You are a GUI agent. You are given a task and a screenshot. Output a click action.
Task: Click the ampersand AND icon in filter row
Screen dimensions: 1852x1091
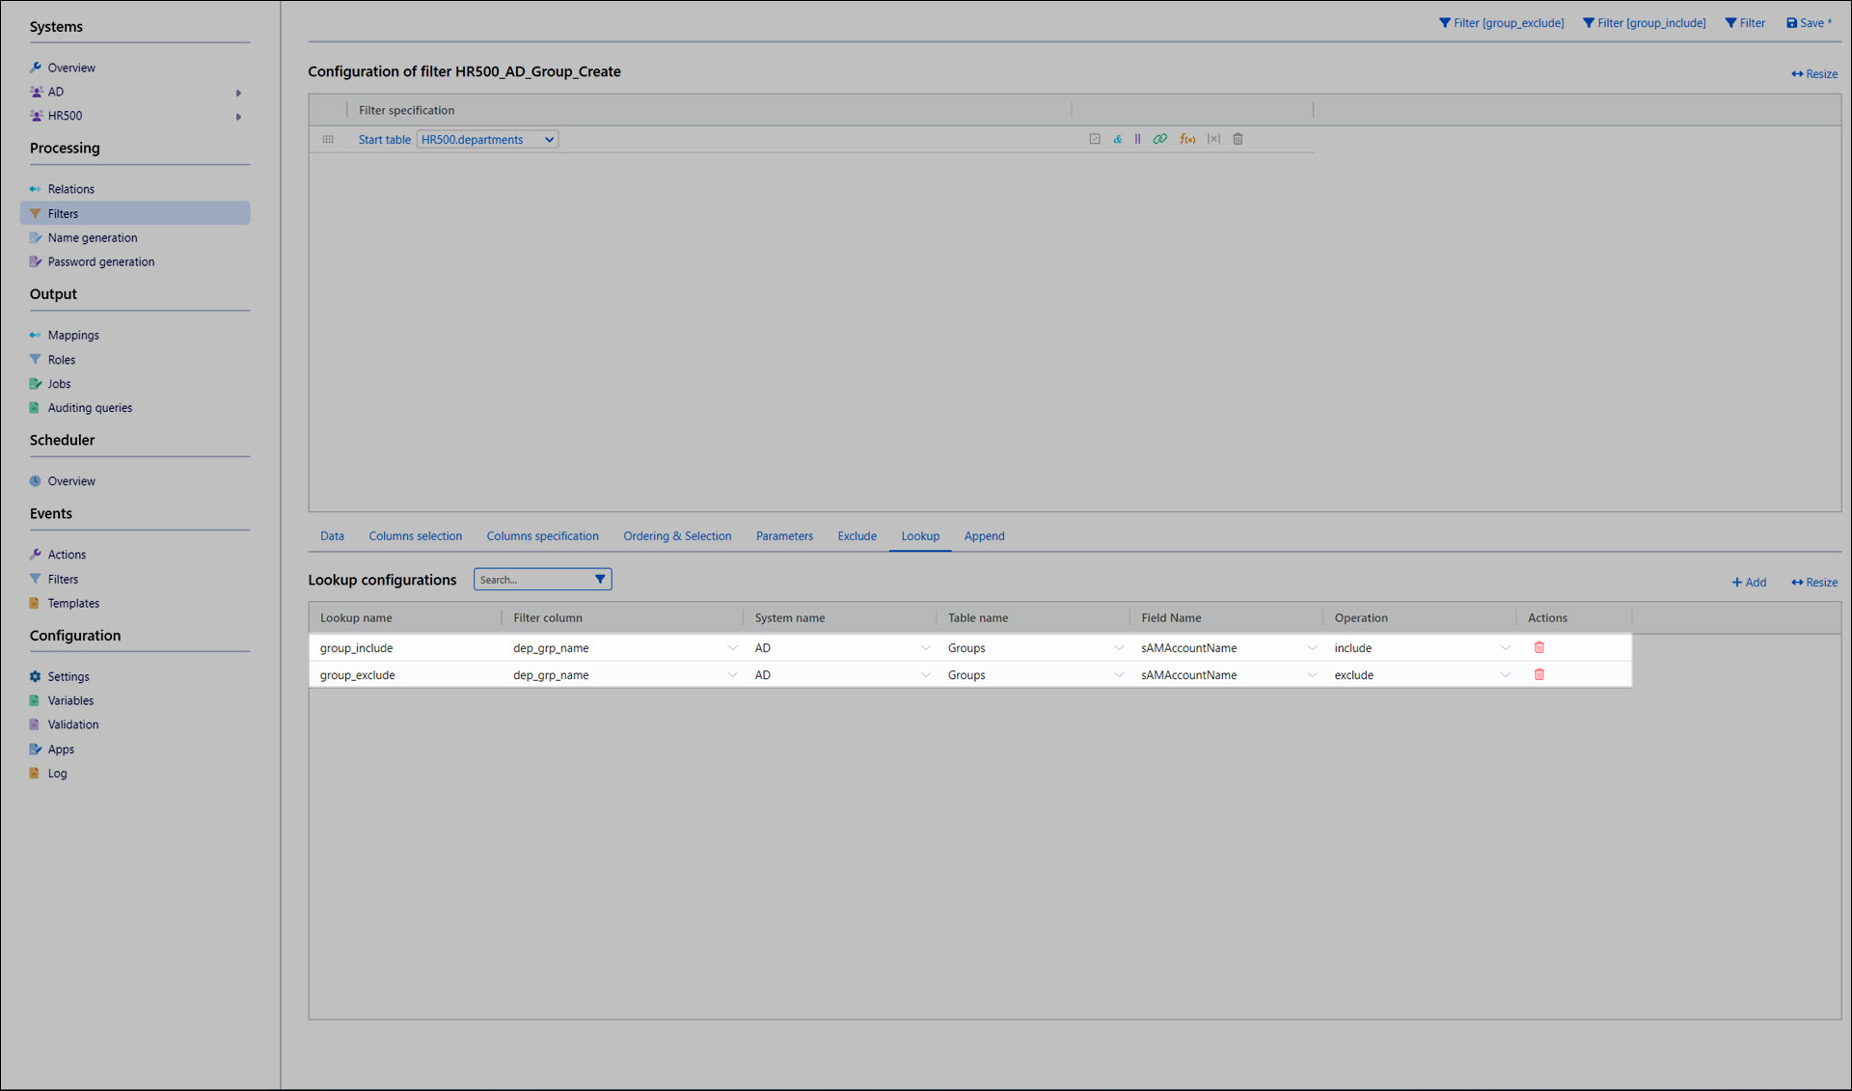pyautogui.click(x=1117, y=139)
